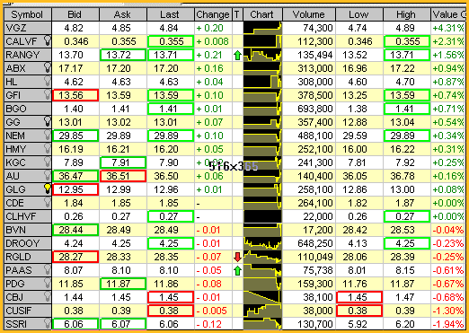This screenshot has height=333, width=469.
Task: Toggle the lightbulb icon in HL row
Action: click(x=47, y=81)
